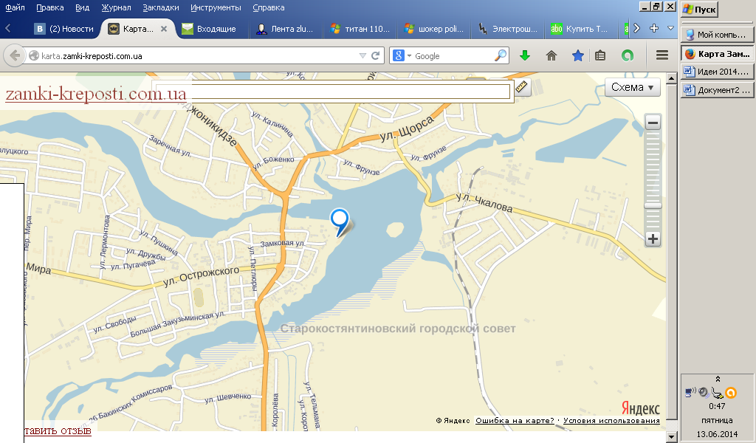Open a new tab with plus
This screenshot has height=443, width=756.
654,29
